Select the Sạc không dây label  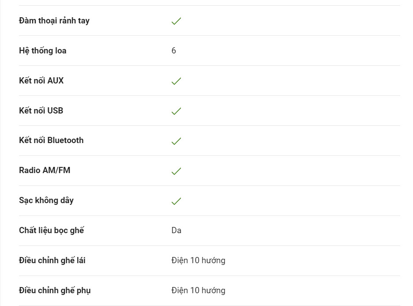coord(46,200)
